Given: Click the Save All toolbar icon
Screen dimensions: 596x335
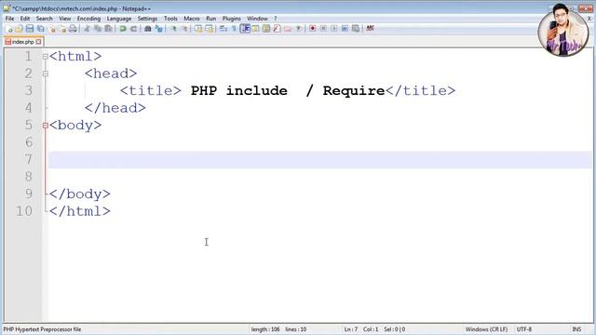Looking at the screenshot, I should [40, 29].
